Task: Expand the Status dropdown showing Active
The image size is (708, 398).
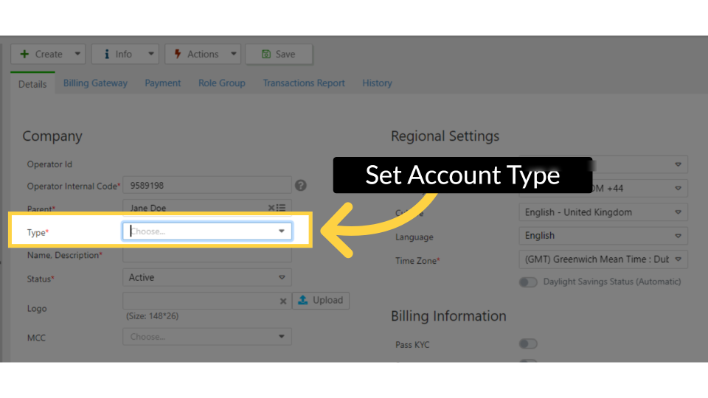Action: 207,278
